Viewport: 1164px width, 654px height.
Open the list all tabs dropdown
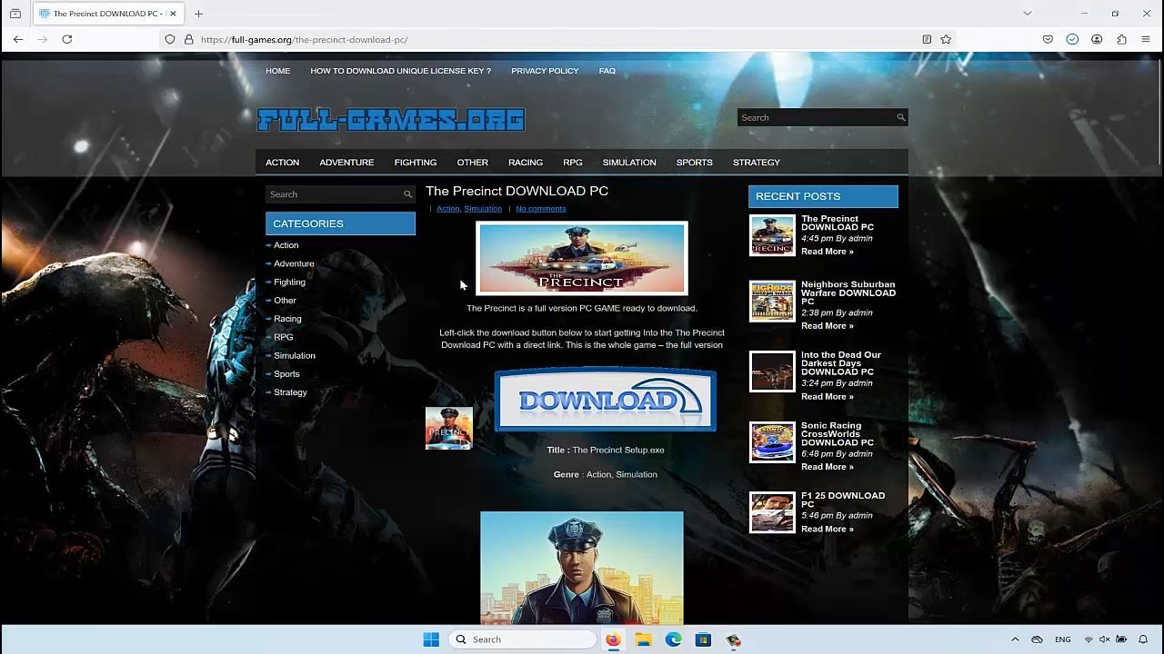pos(1028,14)
